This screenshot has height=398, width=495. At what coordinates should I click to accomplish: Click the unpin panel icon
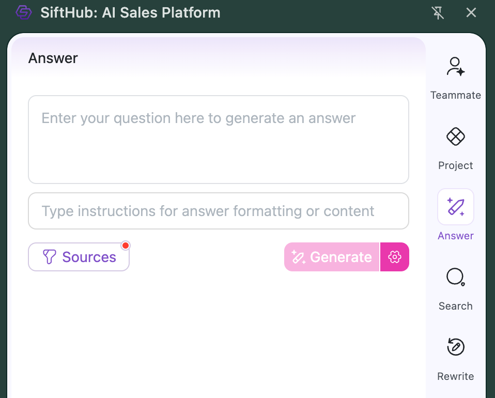tap(438, 13)
